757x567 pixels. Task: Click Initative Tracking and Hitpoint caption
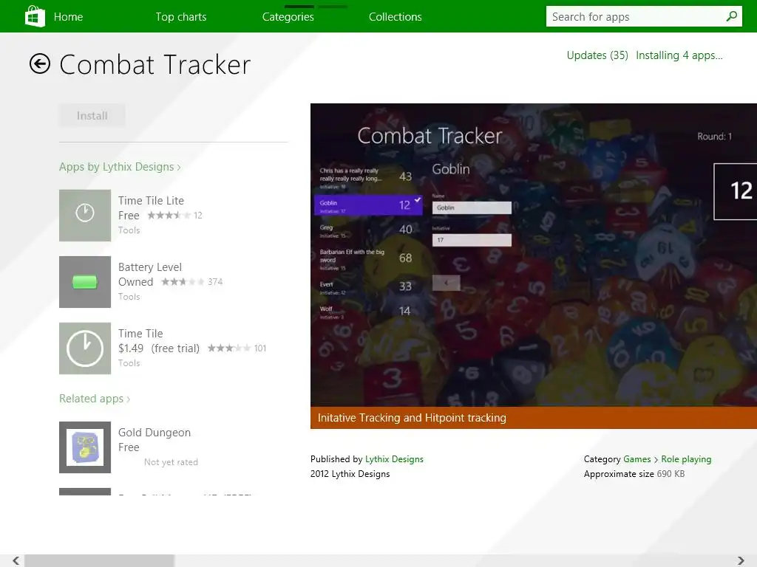(412, 418)
